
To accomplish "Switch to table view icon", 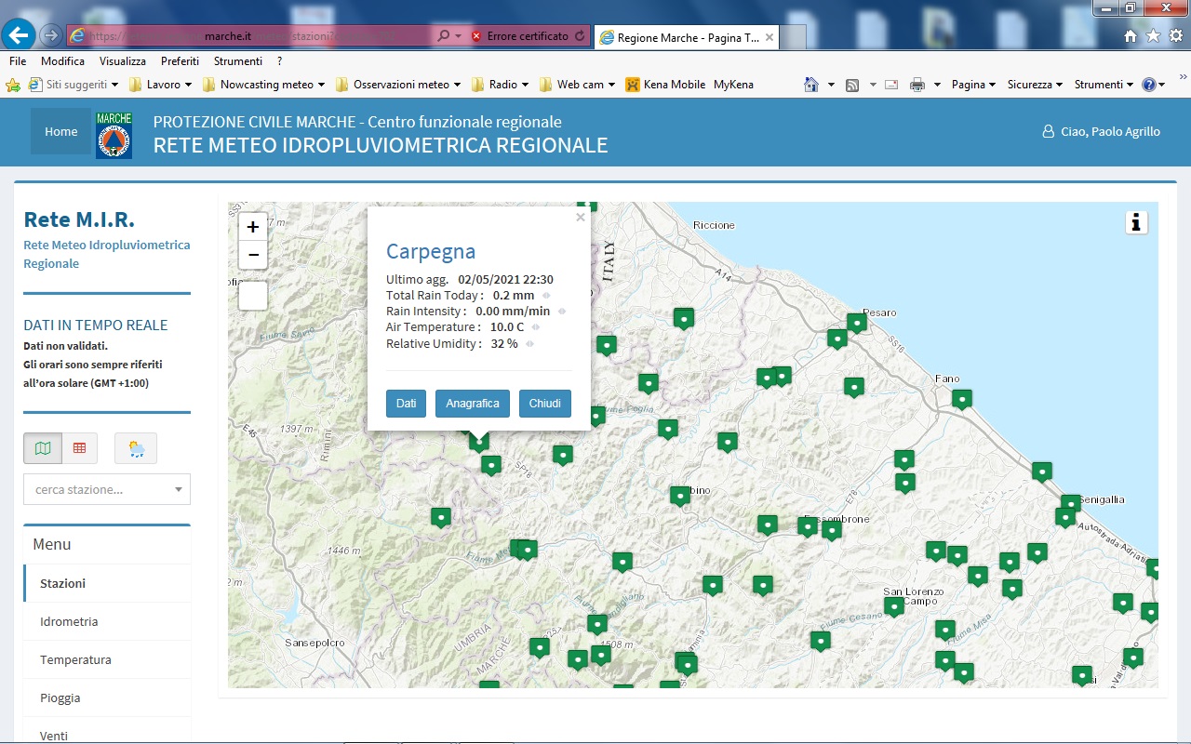I will tap(79, 448).
